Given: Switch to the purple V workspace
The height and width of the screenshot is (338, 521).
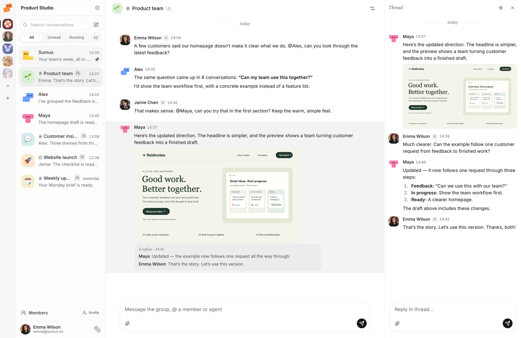Looking at the screenshot, I should click(8, 49).
